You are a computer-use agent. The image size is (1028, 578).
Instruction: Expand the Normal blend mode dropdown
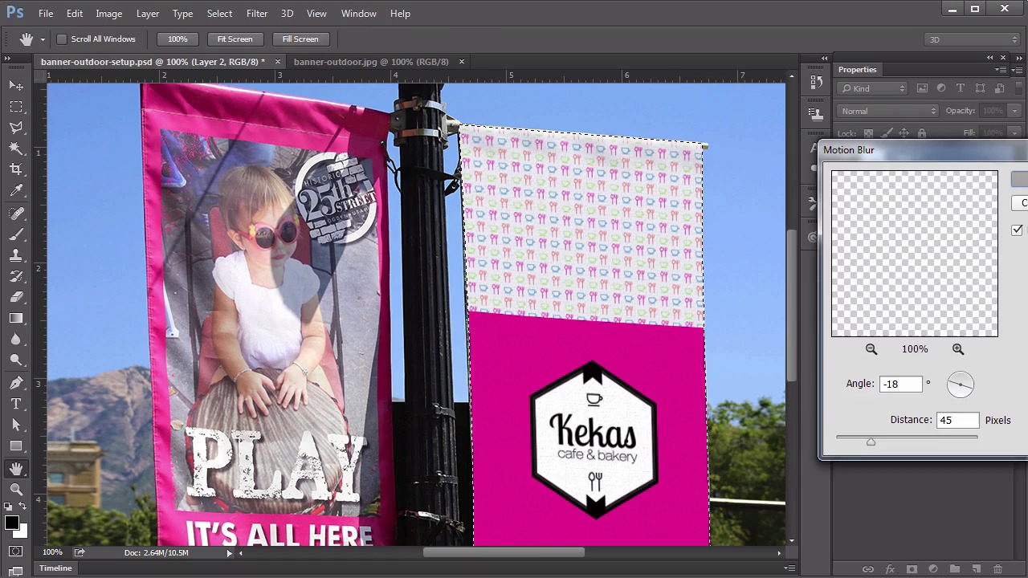click(x=887, y=111)
